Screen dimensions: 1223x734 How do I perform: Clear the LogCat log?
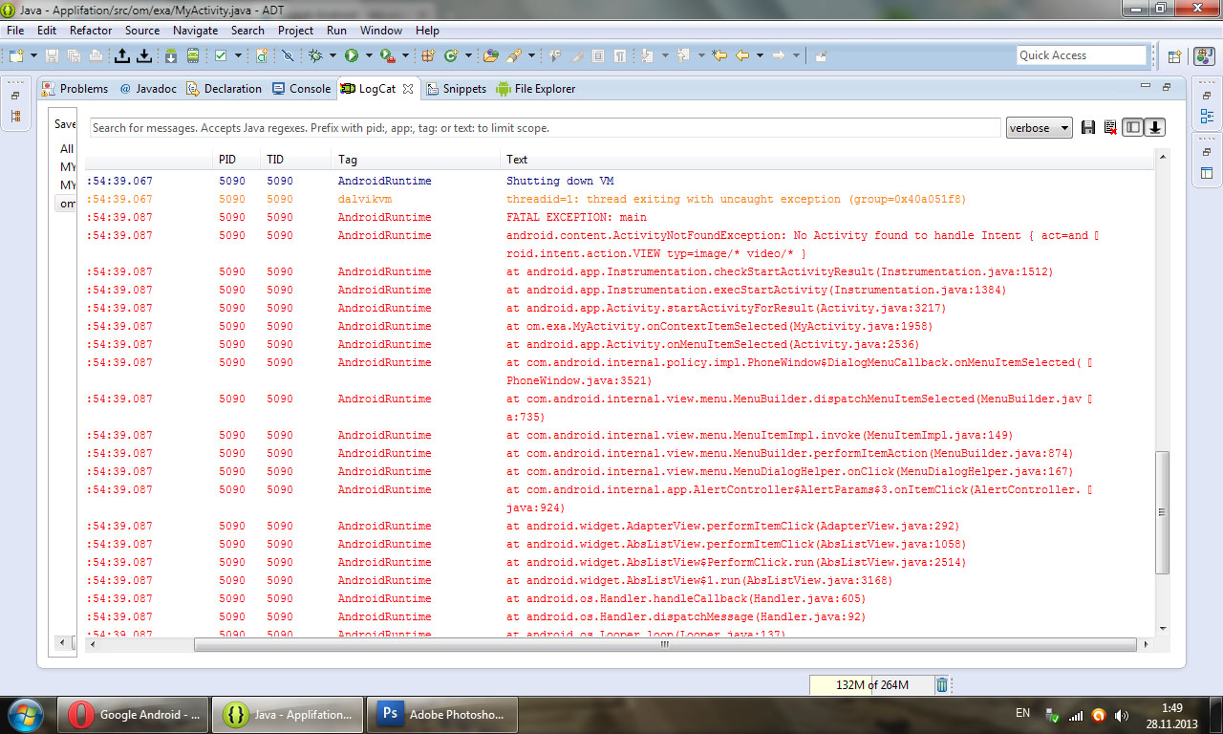[1109, 127]
